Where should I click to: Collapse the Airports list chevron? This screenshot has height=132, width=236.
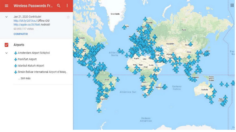6,53
